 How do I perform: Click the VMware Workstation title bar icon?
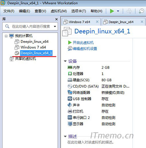pyautogui.click(x=3, y=3)
